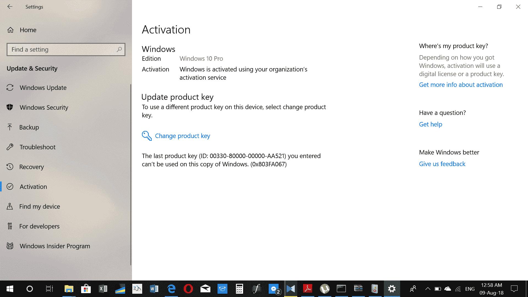The image size is (528, 297).
Task: Click Give us feedback link
Action: click(442, 164)
